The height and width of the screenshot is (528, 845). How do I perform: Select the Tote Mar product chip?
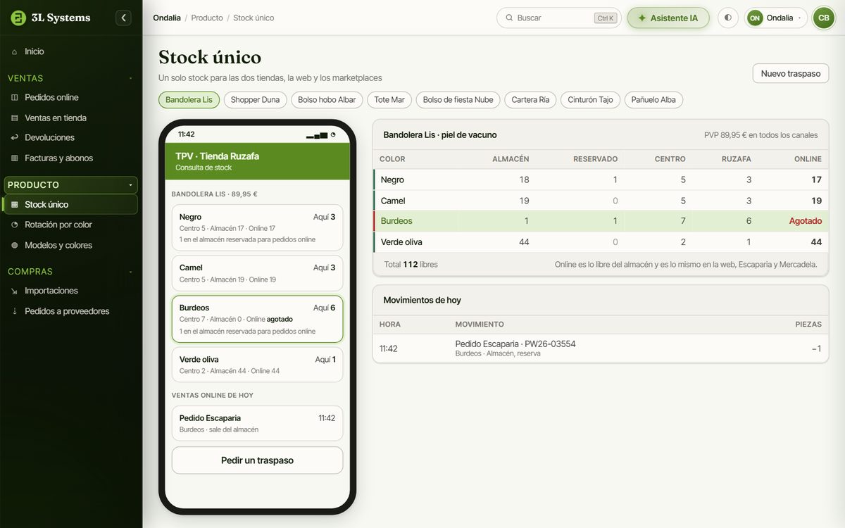[x=389, y=100]
